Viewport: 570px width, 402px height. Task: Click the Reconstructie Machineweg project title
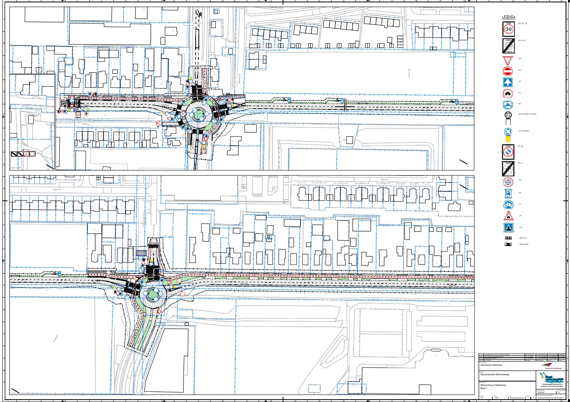[x=494, y=374]
